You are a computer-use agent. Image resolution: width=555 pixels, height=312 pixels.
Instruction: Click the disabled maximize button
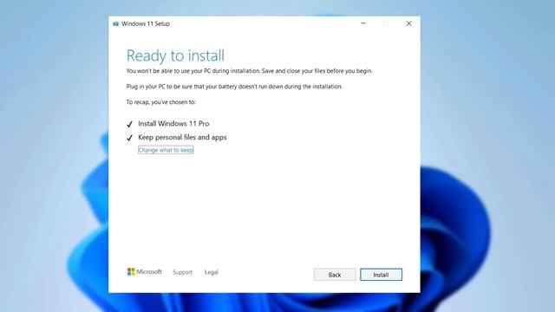click(386, 23)
